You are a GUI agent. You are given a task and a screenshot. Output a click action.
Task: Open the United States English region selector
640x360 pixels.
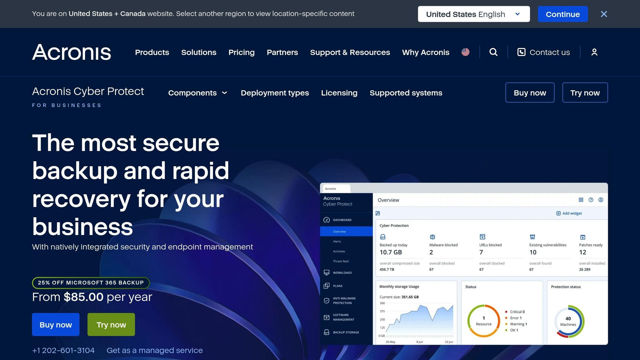(473, 14)
